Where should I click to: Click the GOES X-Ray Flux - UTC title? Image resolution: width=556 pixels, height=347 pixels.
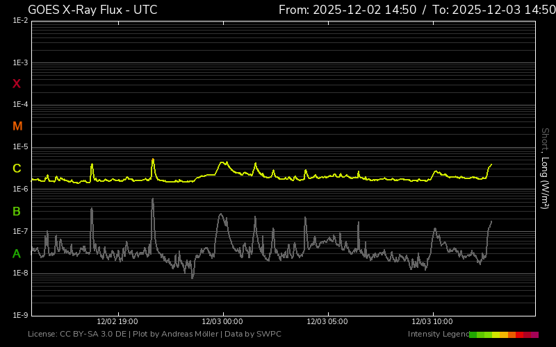[x=92, y=10]
